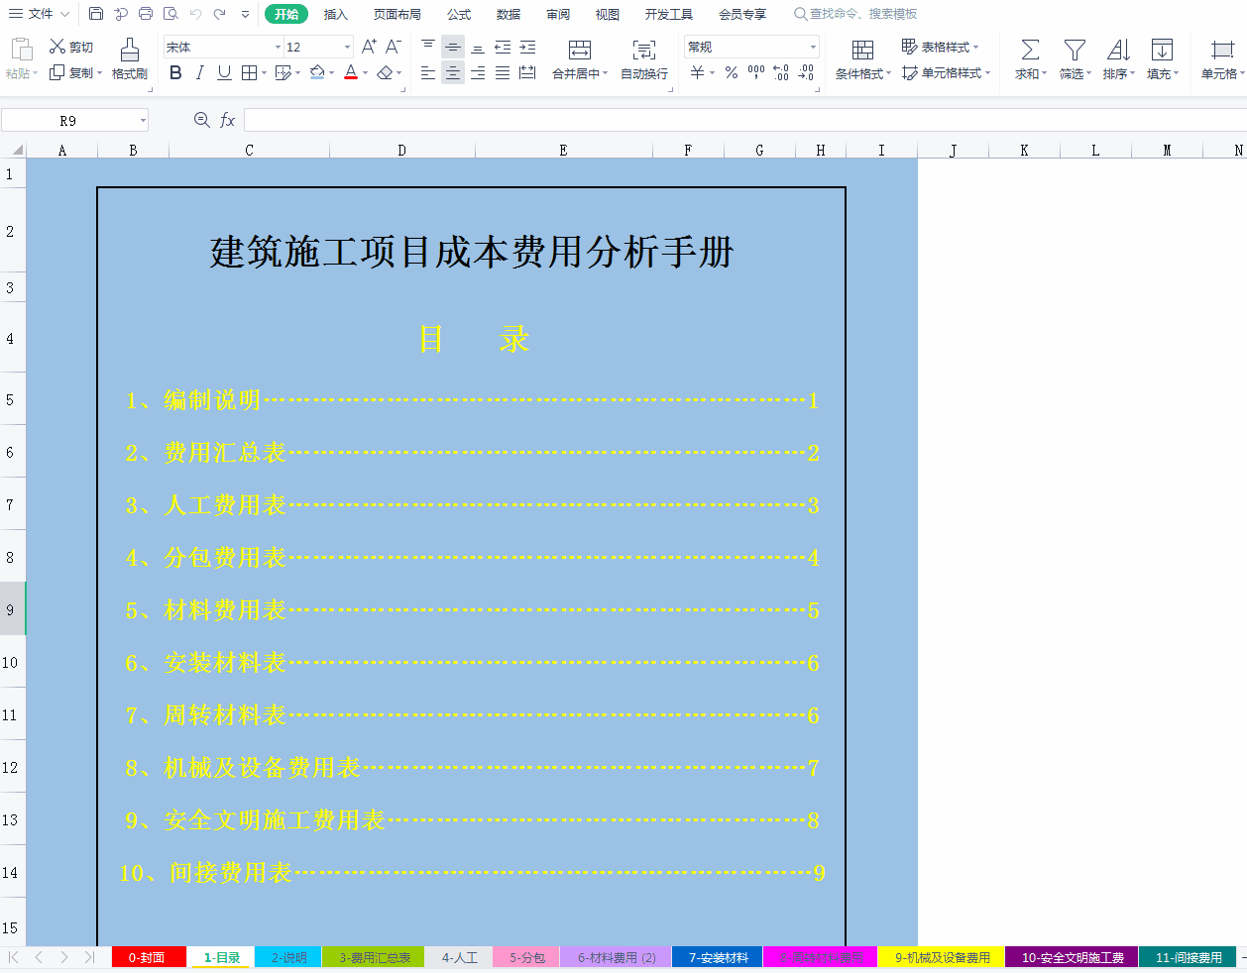Toggle italic formatting
The width and height of the screenshot is (1247, 973).
[x=201, y=72]
